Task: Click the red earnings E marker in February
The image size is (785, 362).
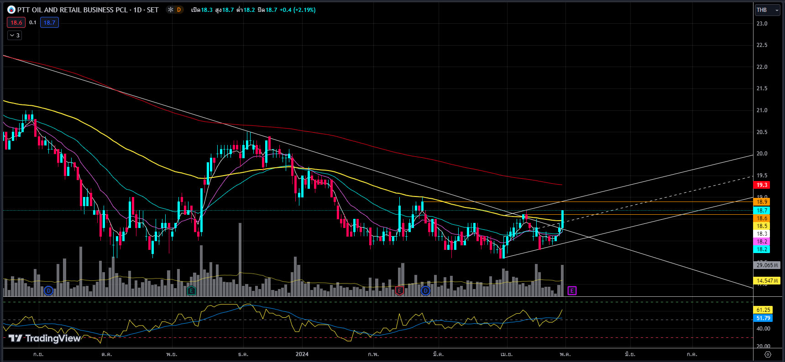Action: (399, 290)
